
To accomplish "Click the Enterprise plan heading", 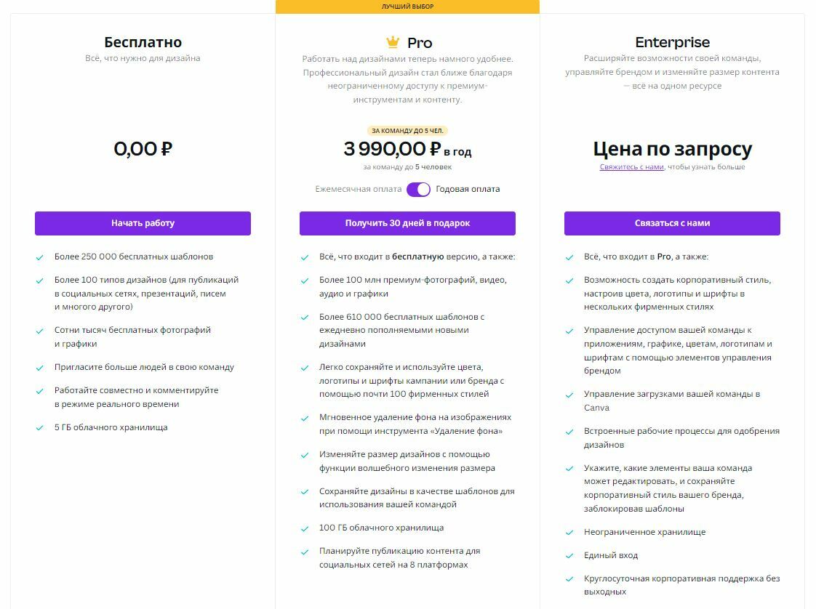I will pos(673,42).
